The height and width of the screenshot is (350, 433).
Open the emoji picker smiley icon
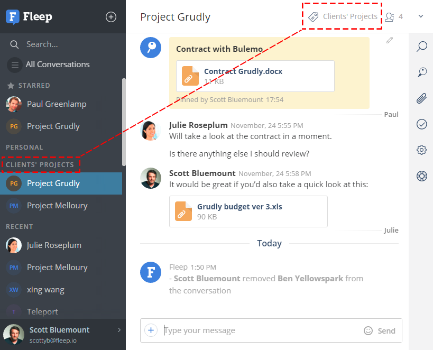coord(368,330)
